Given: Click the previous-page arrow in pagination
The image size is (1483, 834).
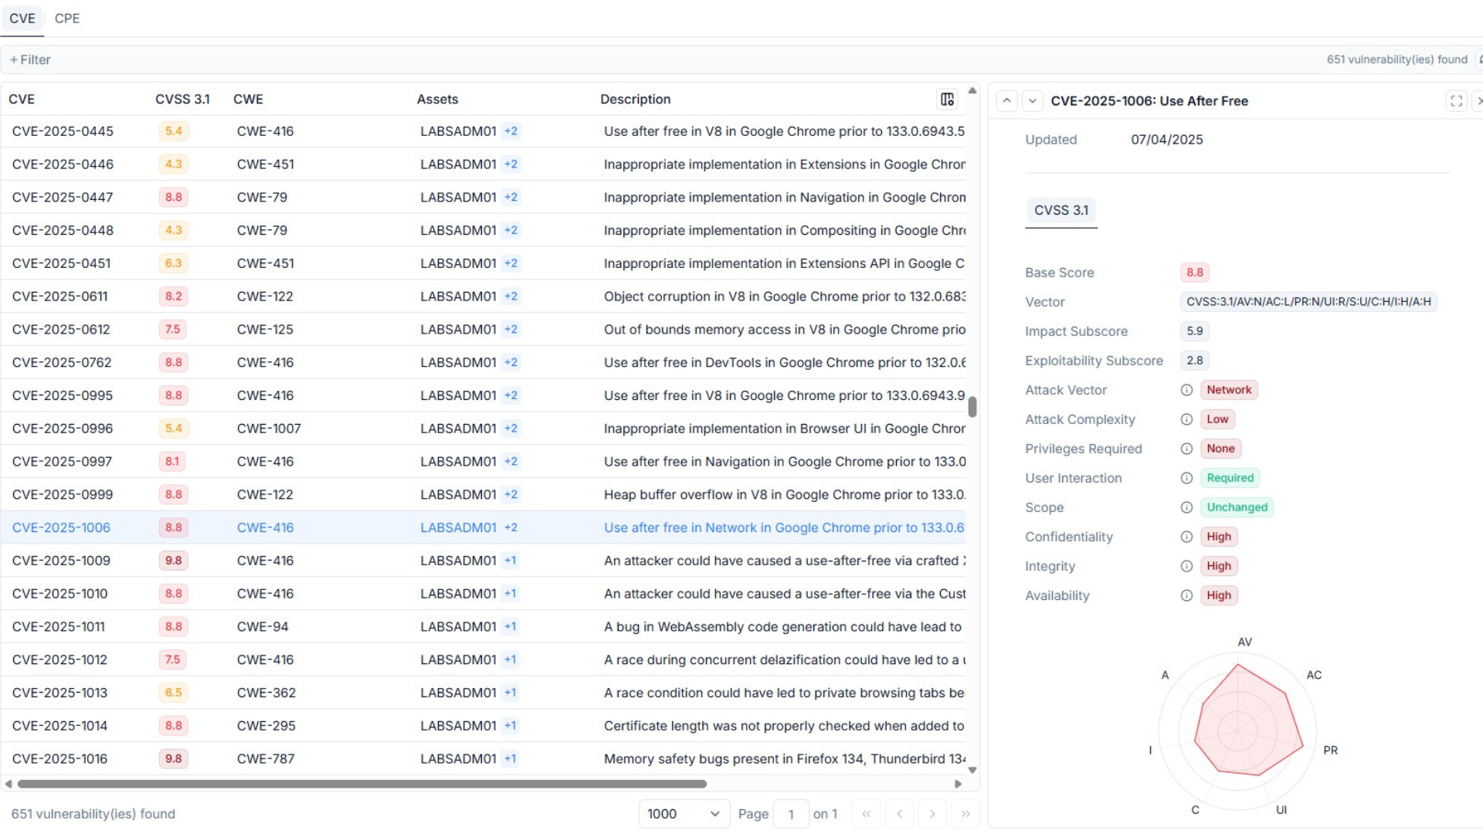Looking at the screenshot, I should click(900, 813).
